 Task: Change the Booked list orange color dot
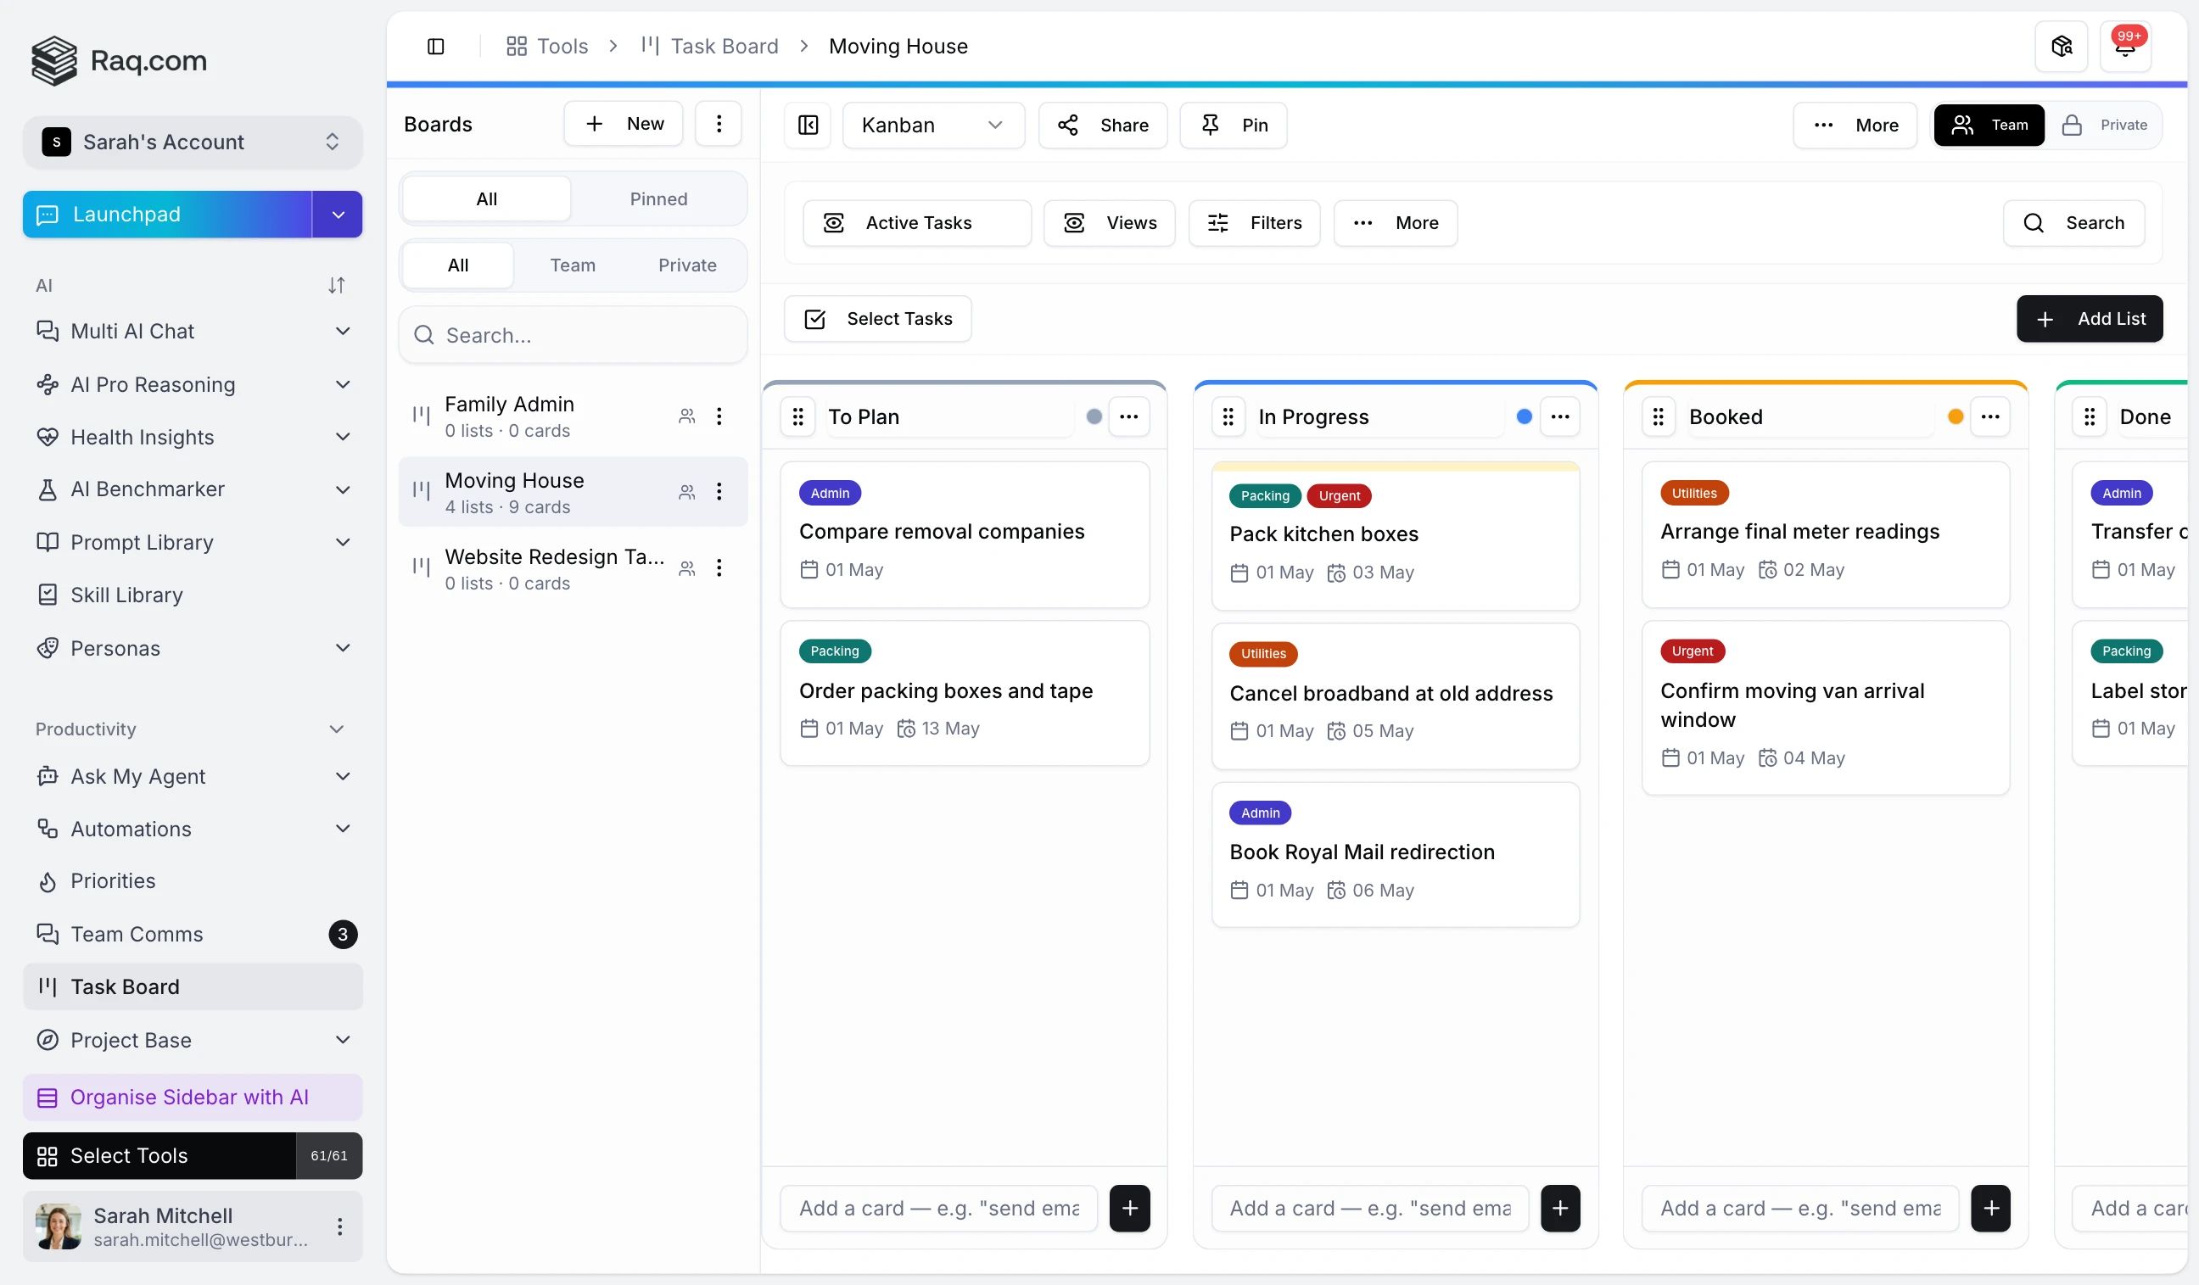pyautogui.click(x=1956, y=417)
